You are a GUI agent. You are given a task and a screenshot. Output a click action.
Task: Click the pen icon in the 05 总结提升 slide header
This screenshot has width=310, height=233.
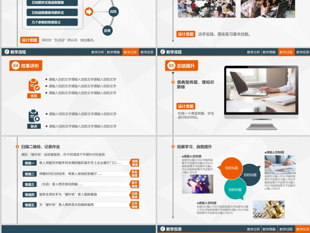[x=162, y=52]
